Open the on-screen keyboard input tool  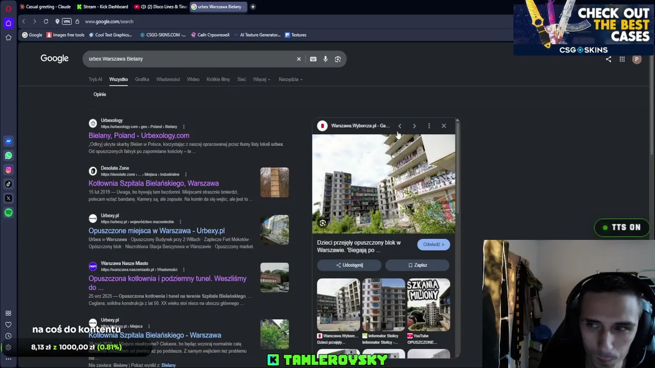(x=313, y=59)
